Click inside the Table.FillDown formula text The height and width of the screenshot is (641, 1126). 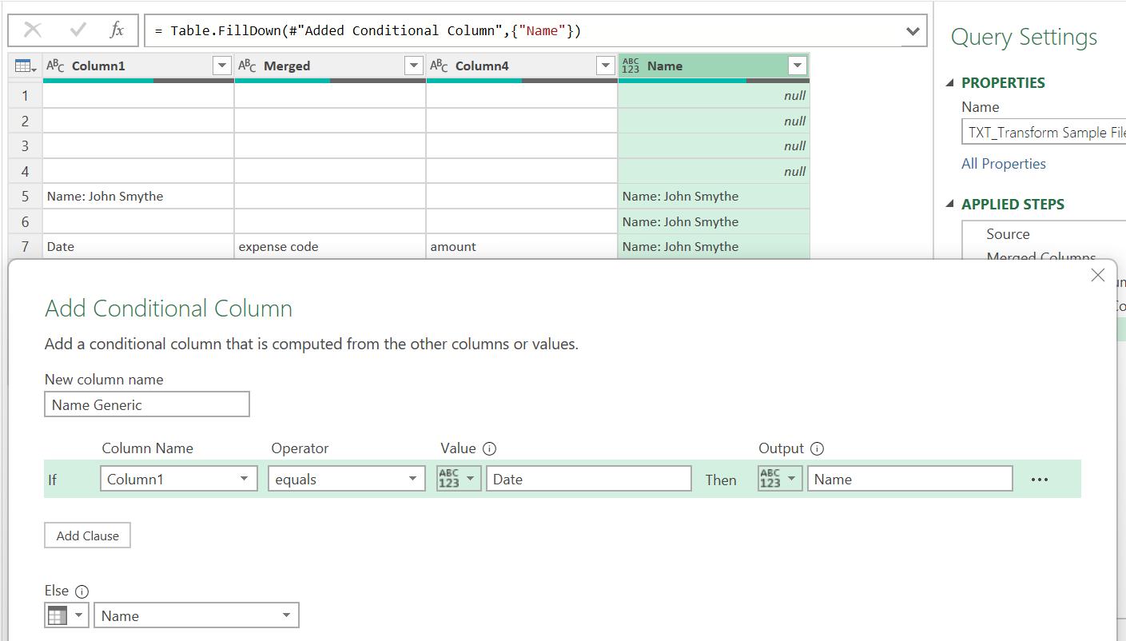click(x=368, y=30)
